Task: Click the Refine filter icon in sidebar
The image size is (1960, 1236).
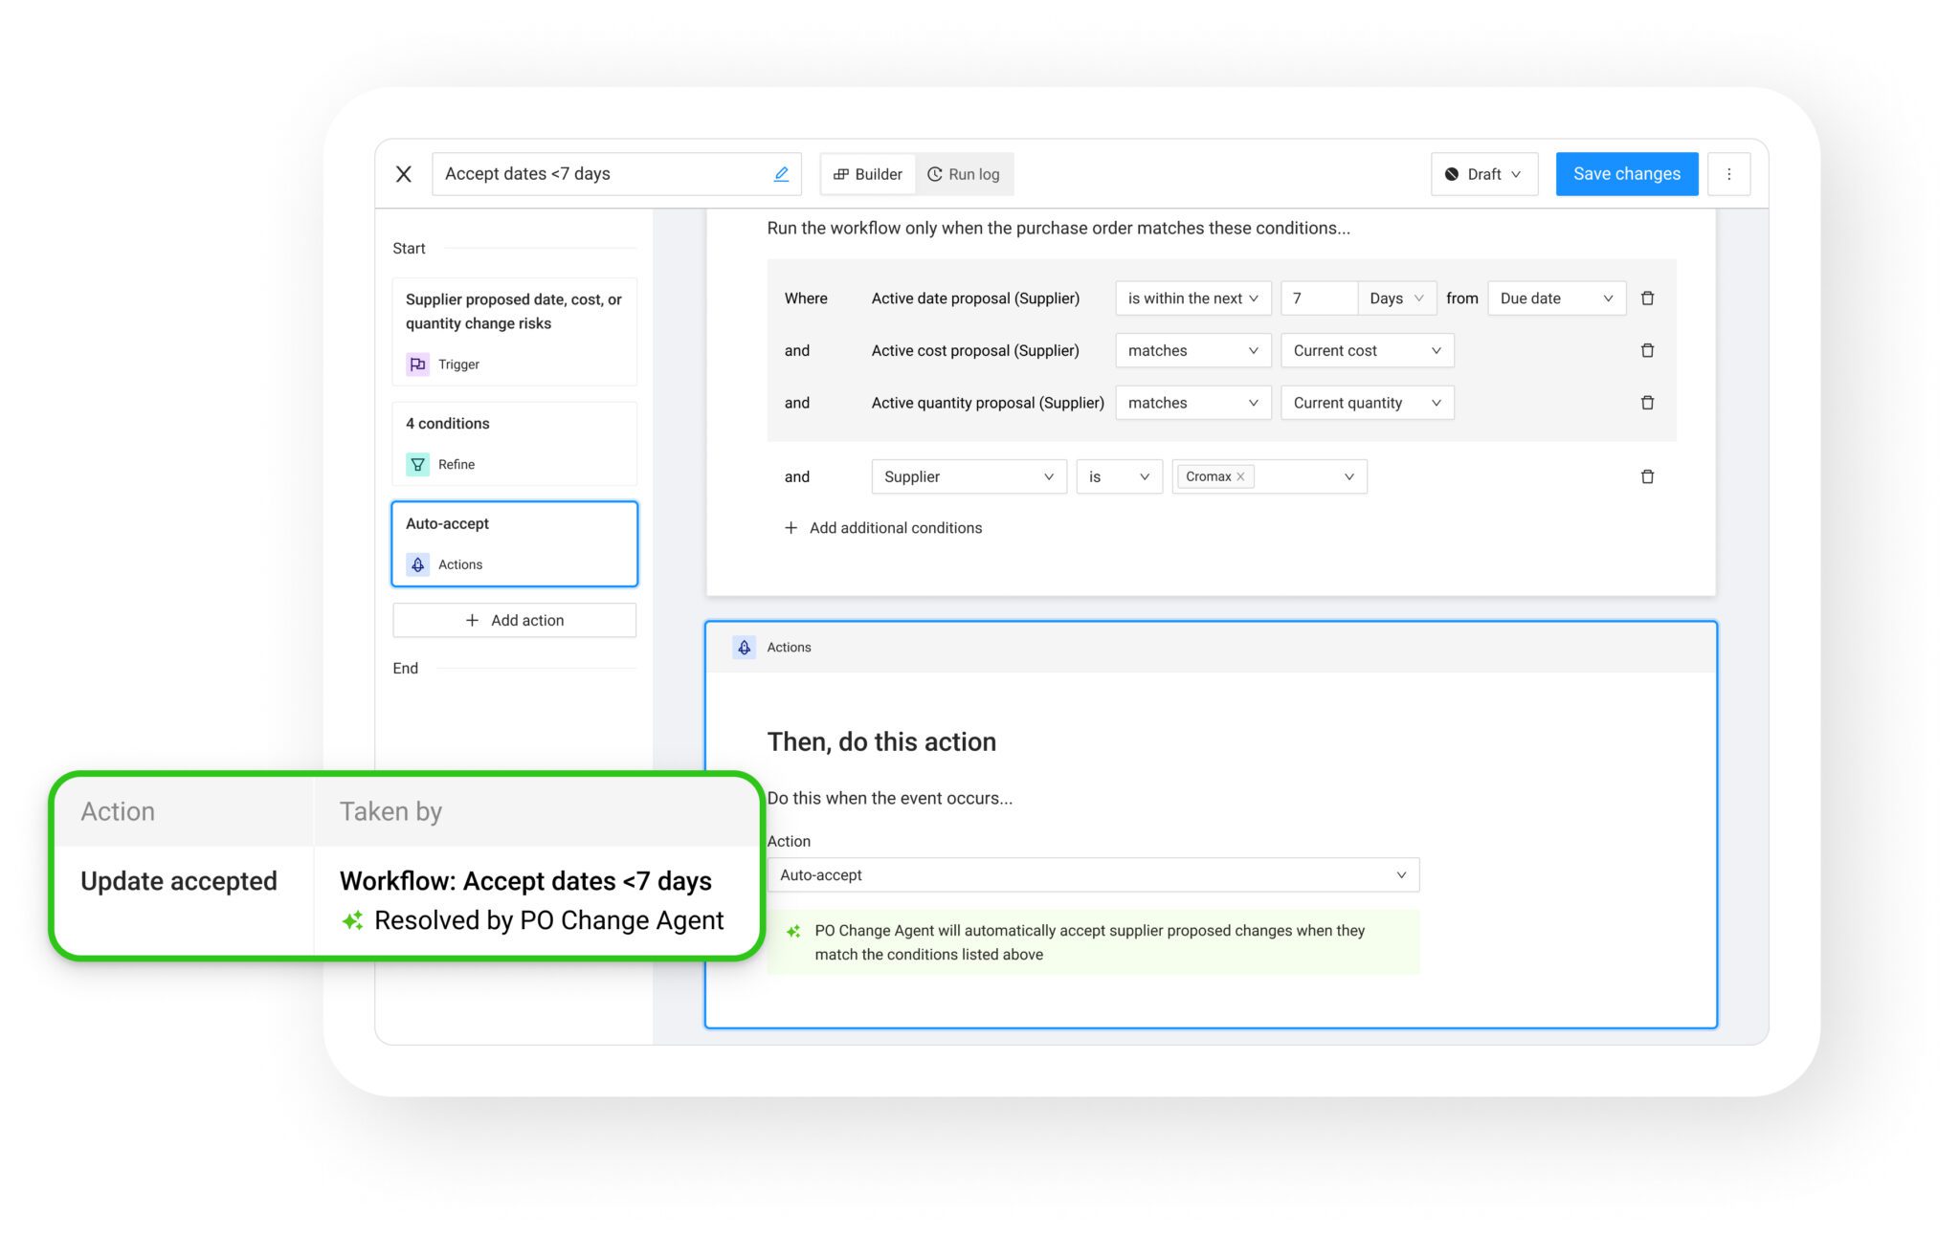Action: pos(418,465)
